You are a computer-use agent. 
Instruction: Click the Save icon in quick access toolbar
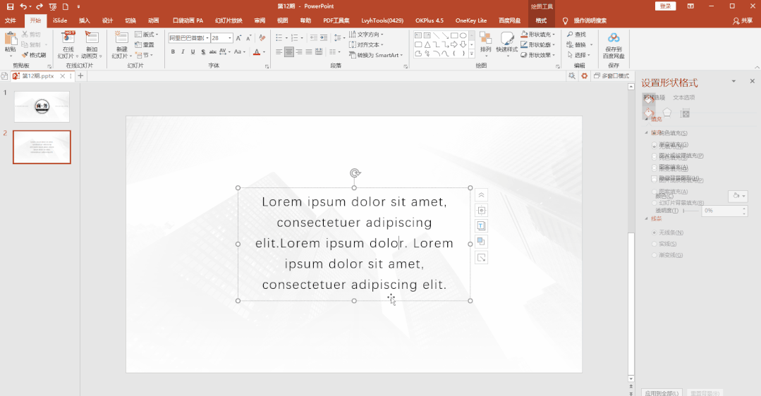[x=10, y=6]
